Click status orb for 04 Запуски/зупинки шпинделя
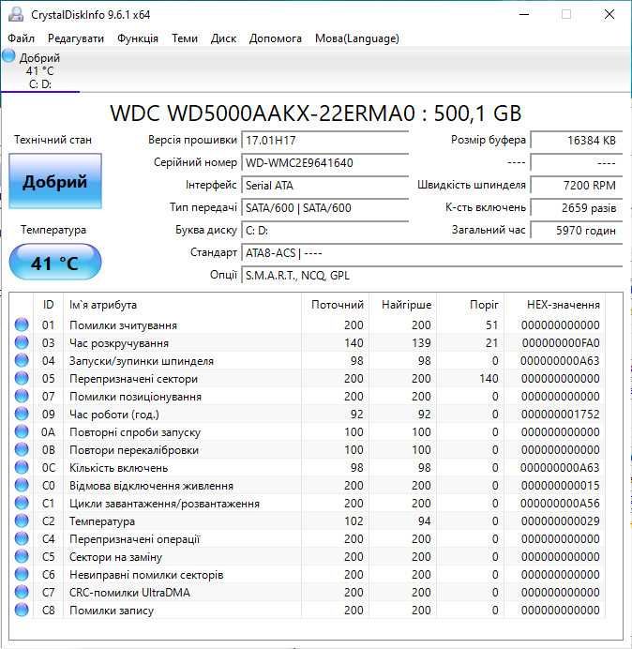Image resolution: width=632 pixels, height=649 pixels. click(22, 360)
